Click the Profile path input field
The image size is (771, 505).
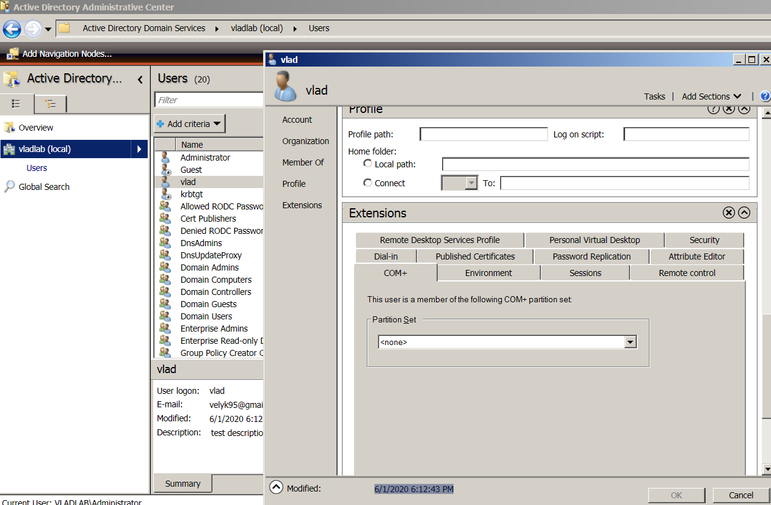tap(484, 134)
